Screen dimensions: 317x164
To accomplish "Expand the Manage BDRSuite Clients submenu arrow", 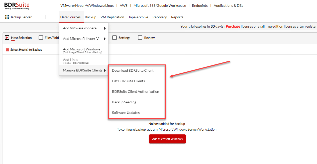I will 105,70.
